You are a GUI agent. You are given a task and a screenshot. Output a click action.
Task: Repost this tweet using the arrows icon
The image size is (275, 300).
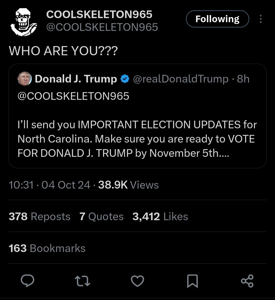[x=82, y=281]
